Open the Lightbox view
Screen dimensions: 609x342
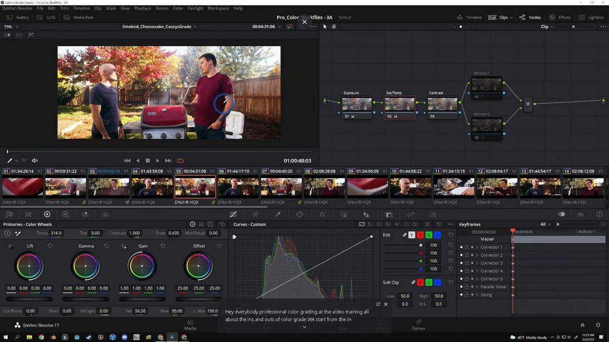click(x=591, y=17)
